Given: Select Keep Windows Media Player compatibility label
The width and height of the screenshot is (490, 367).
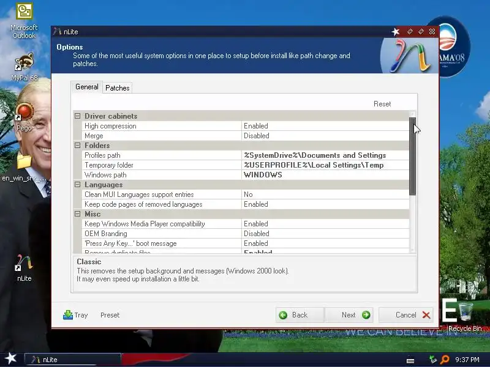Looking at the screenshot, I should 145,224.
